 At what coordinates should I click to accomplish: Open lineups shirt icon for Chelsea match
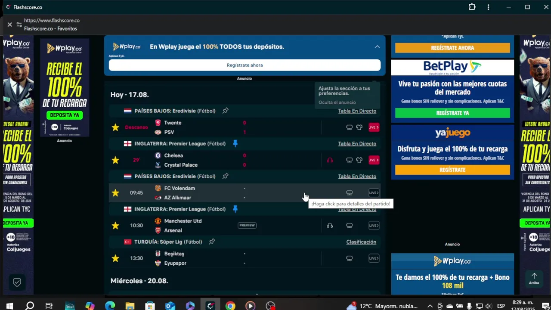(359, 160)
